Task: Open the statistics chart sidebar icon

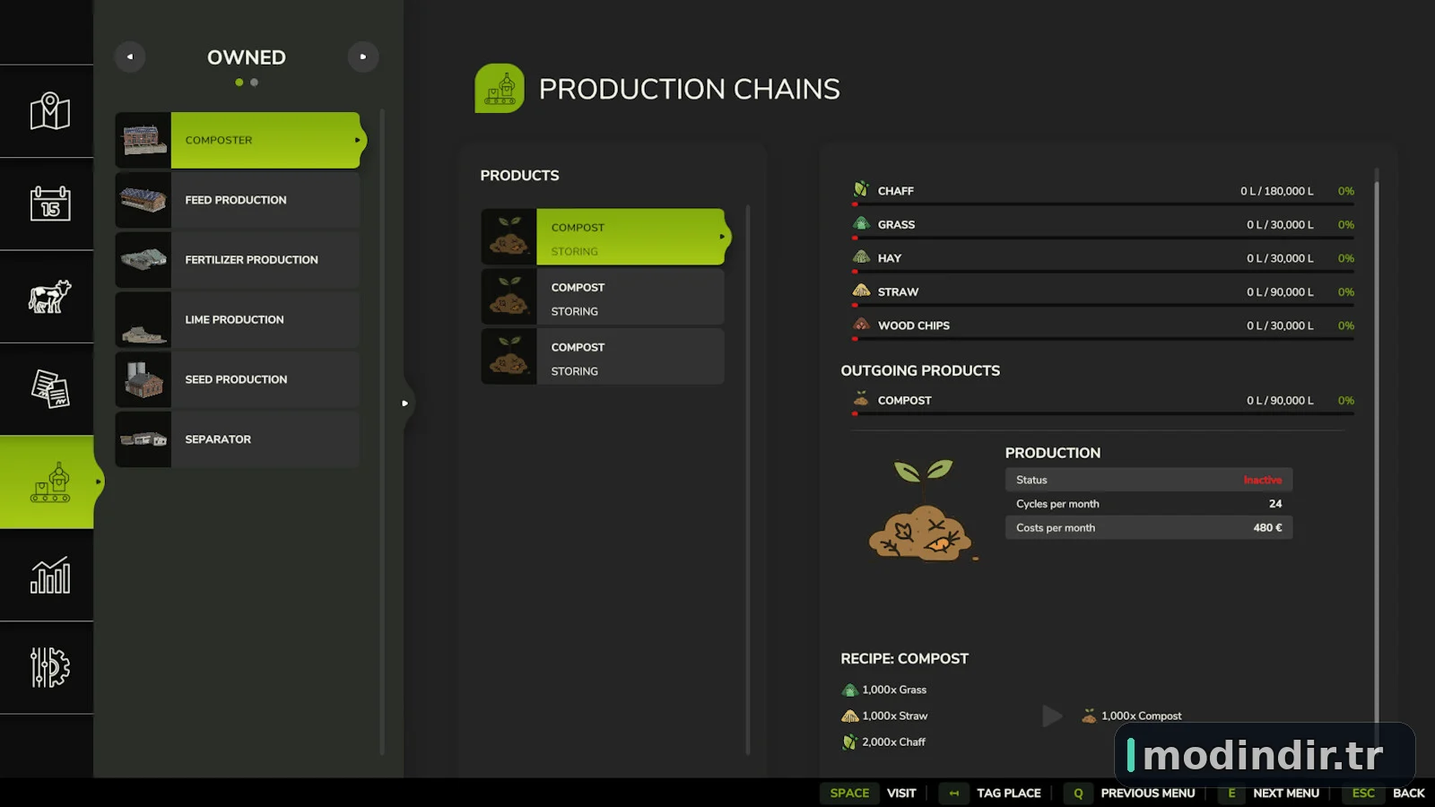Action: [x=49, y=575]
